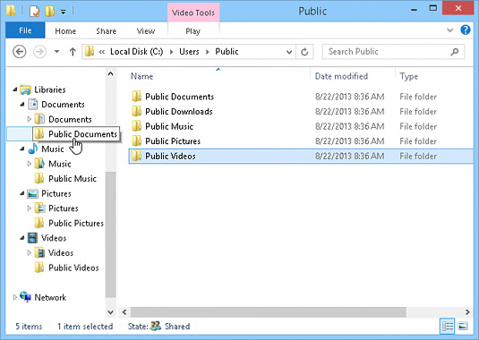Click the horizontal scrollbar right arrow
Screen dimensions: 479x340
467,312
